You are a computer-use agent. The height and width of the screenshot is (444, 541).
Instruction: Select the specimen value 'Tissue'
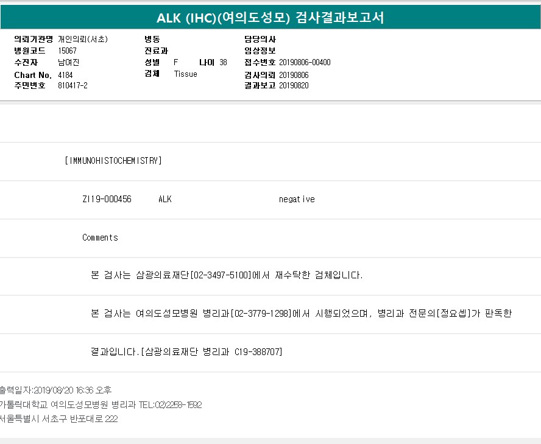pos(186,74)
